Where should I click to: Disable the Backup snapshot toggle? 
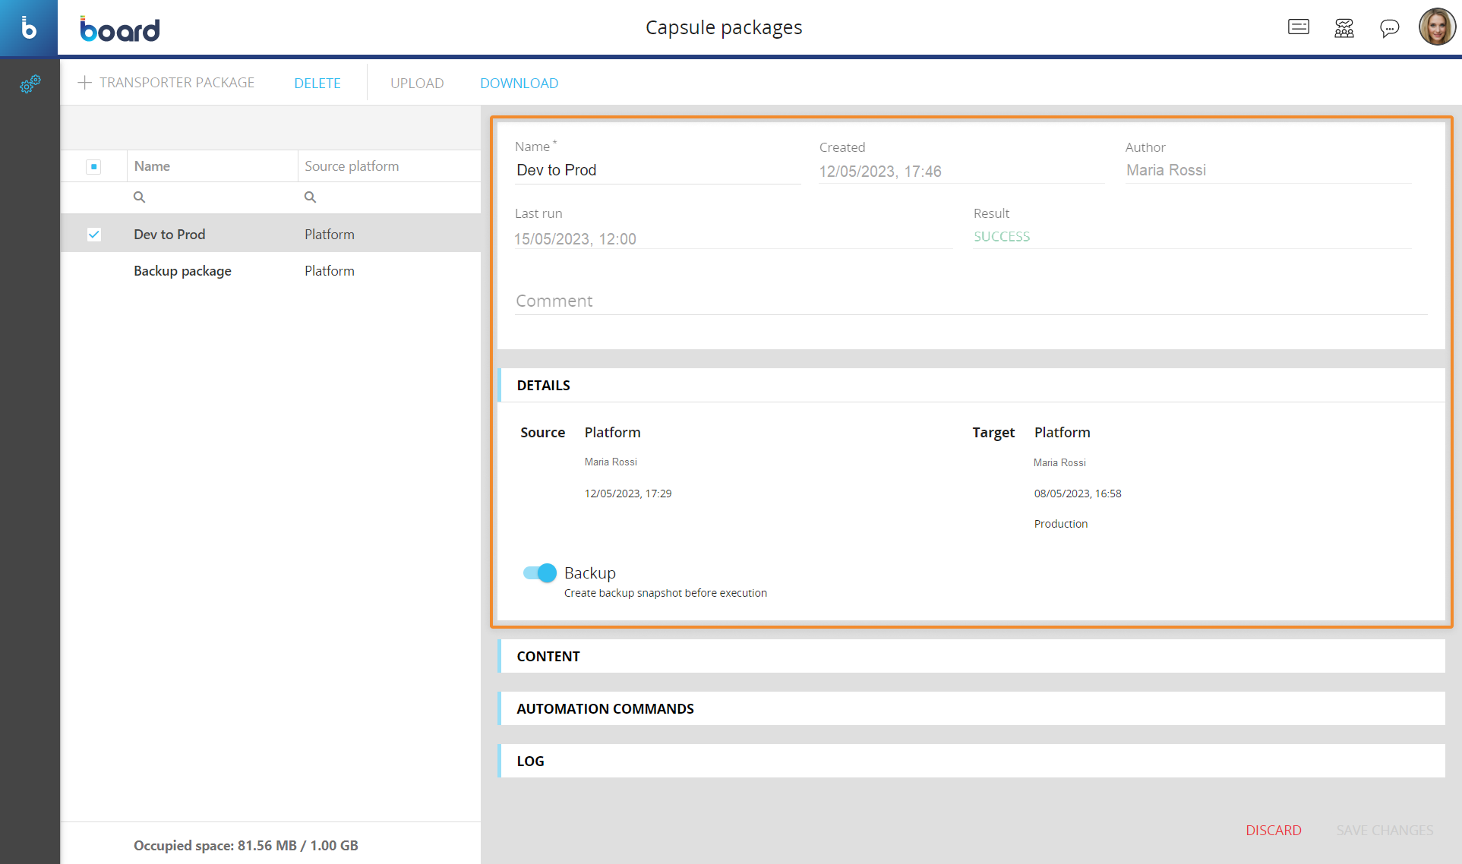[x=540, y=573]
